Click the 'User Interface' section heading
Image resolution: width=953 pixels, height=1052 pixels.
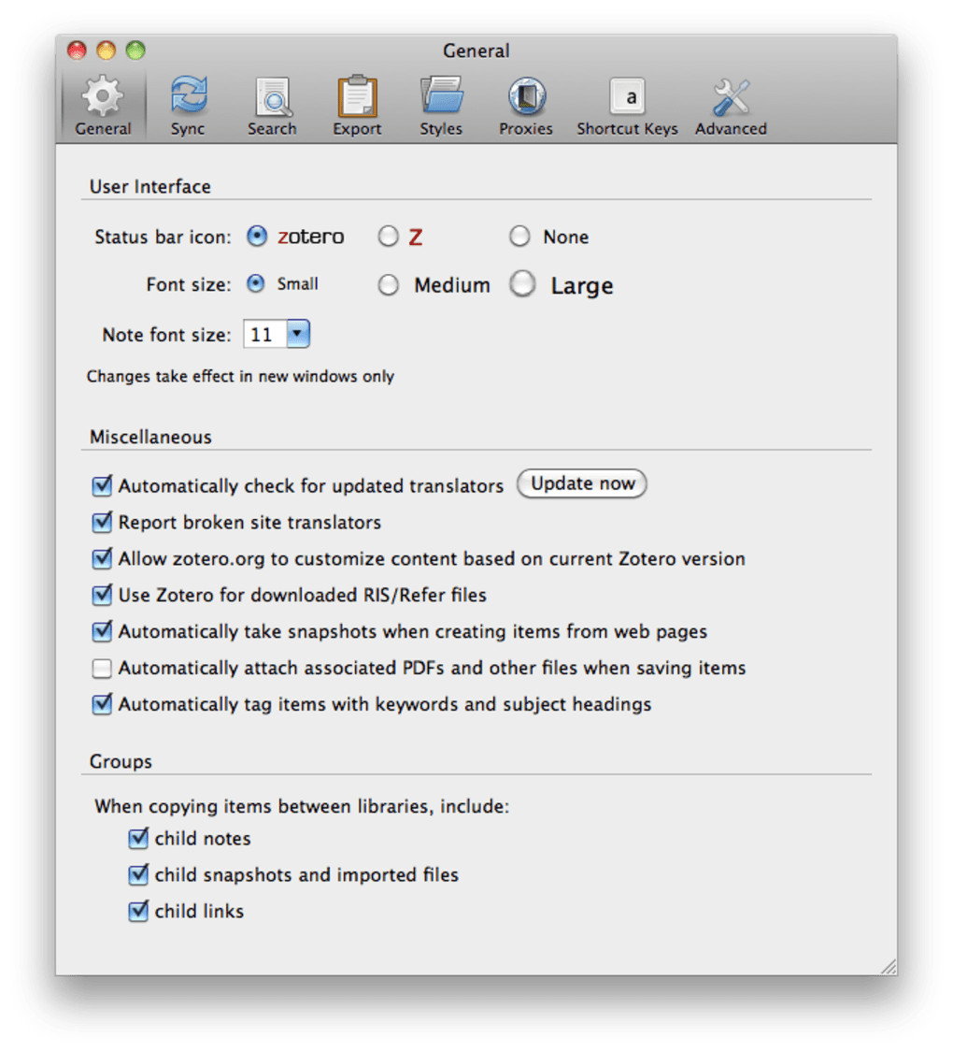(x=150, y=186)
